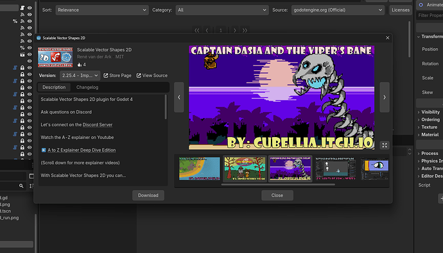The height and width of the screenshot is (253, 443).
Task: Click the thumbs-up rating icon
Action: (80, 65)
